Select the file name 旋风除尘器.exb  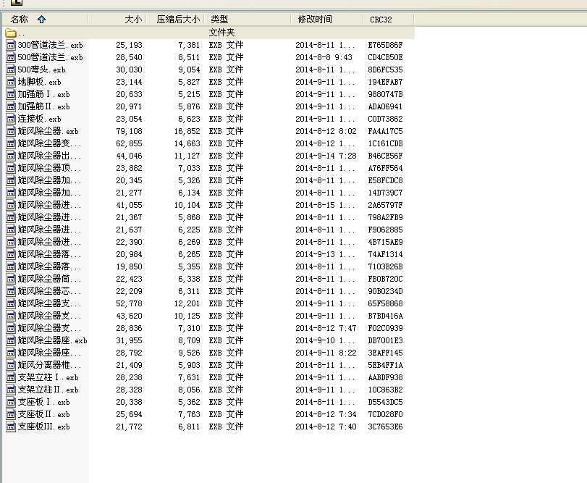(48, 131)
